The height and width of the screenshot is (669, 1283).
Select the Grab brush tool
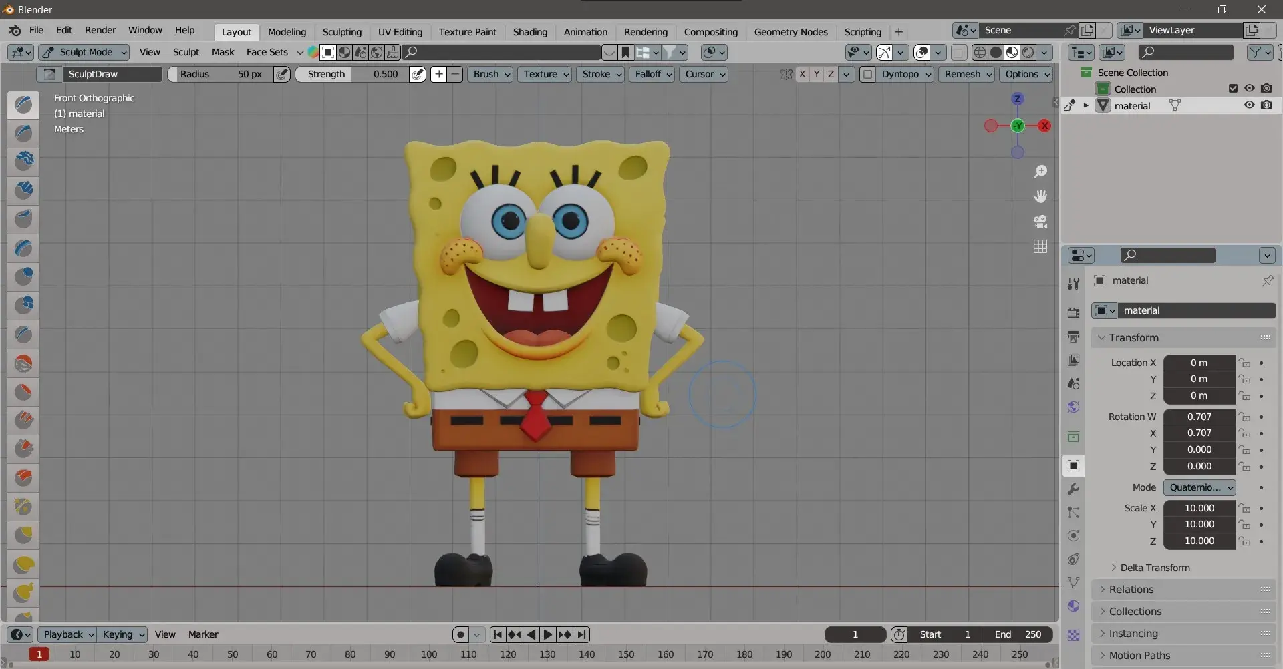tap(23, 535)
